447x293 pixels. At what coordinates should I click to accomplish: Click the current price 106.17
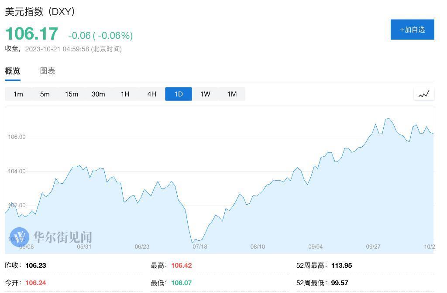30,33
